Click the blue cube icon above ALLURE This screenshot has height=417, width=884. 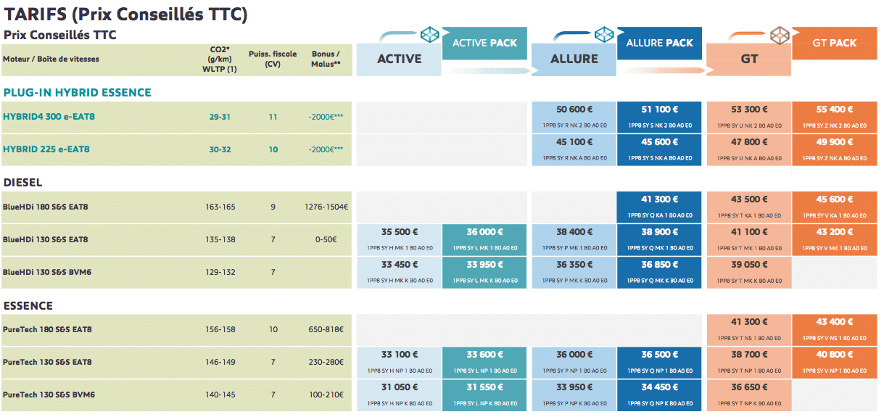tap(605, 35)
